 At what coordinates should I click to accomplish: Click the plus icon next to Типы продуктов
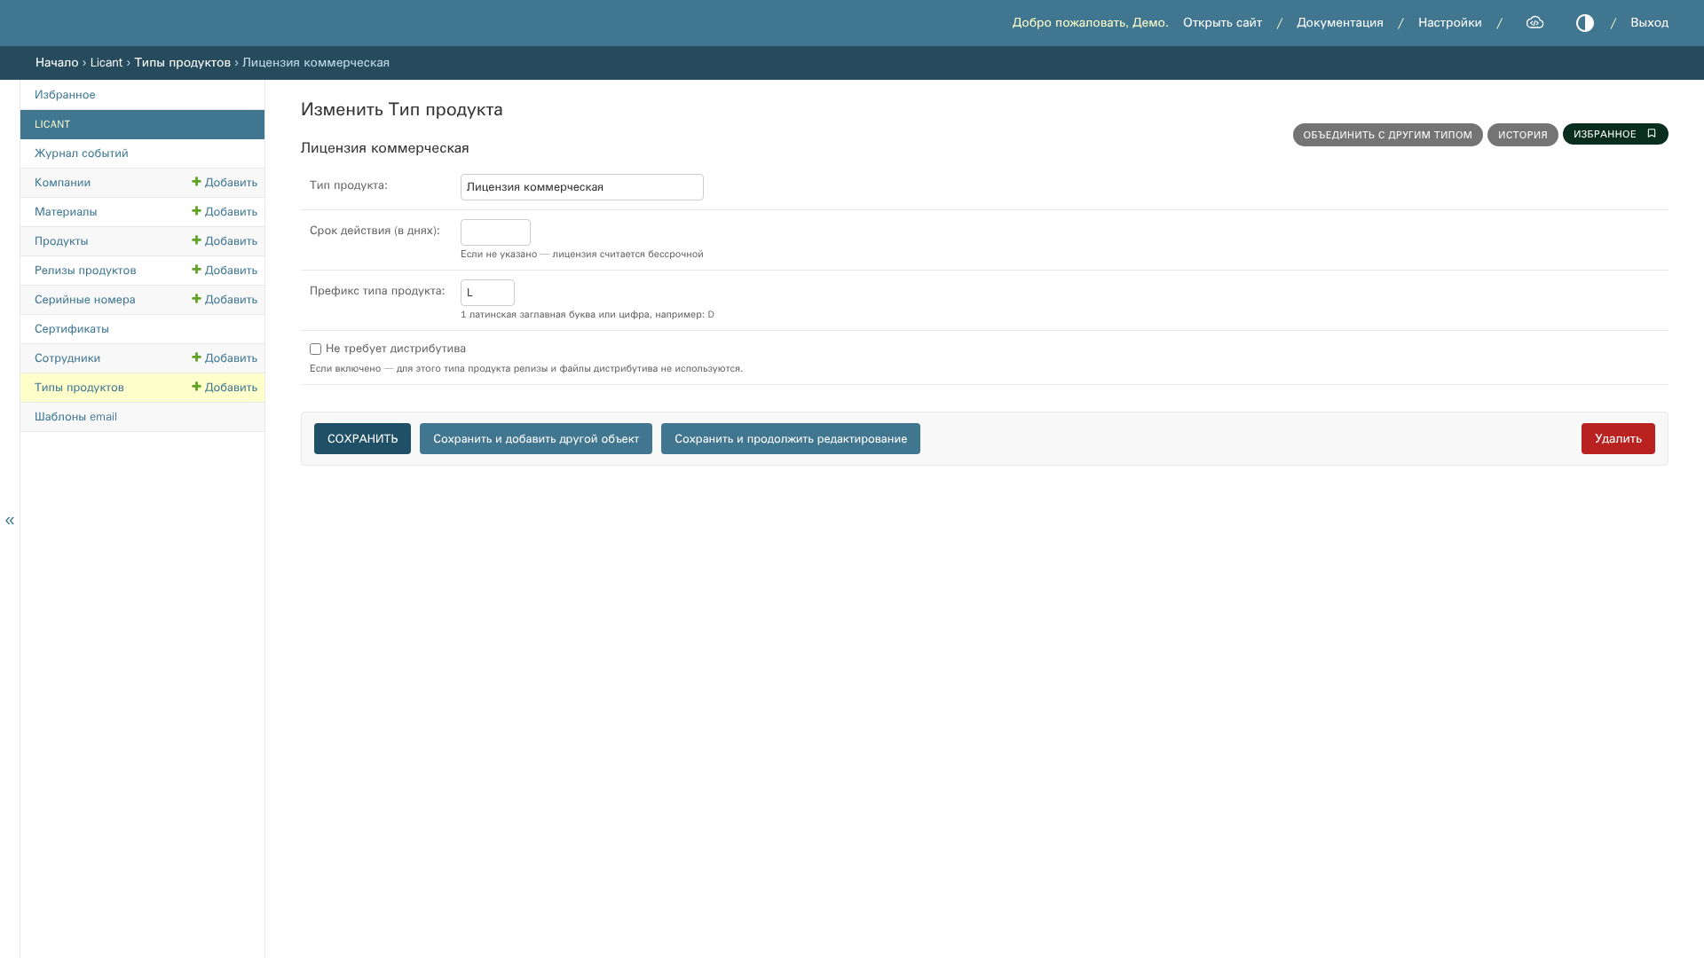coord(196,387)
